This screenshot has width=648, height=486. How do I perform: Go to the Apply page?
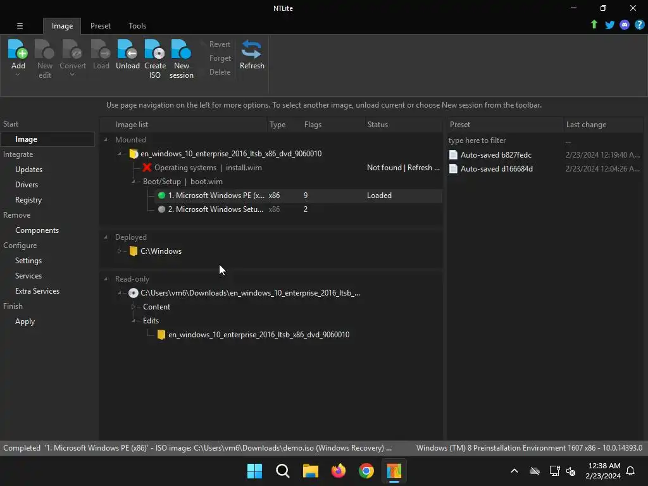tap(25, 321)
